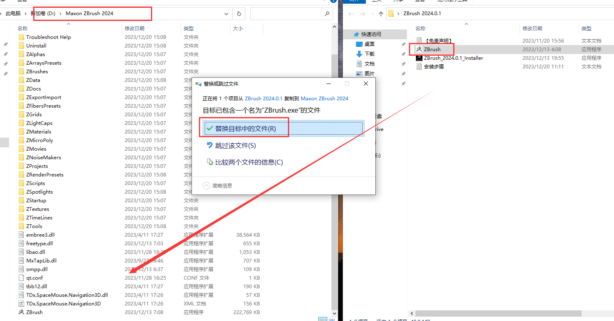Screen dimensions: 614x321
Task: Sort the right window by 修改日期 column
Action: (x=532, y=28)
